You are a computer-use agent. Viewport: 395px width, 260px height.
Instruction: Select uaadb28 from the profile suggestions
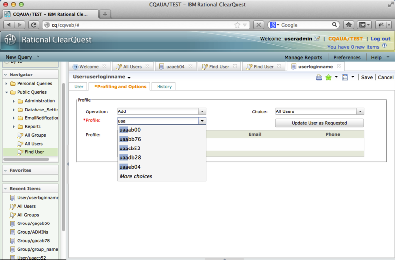[162, 158]
